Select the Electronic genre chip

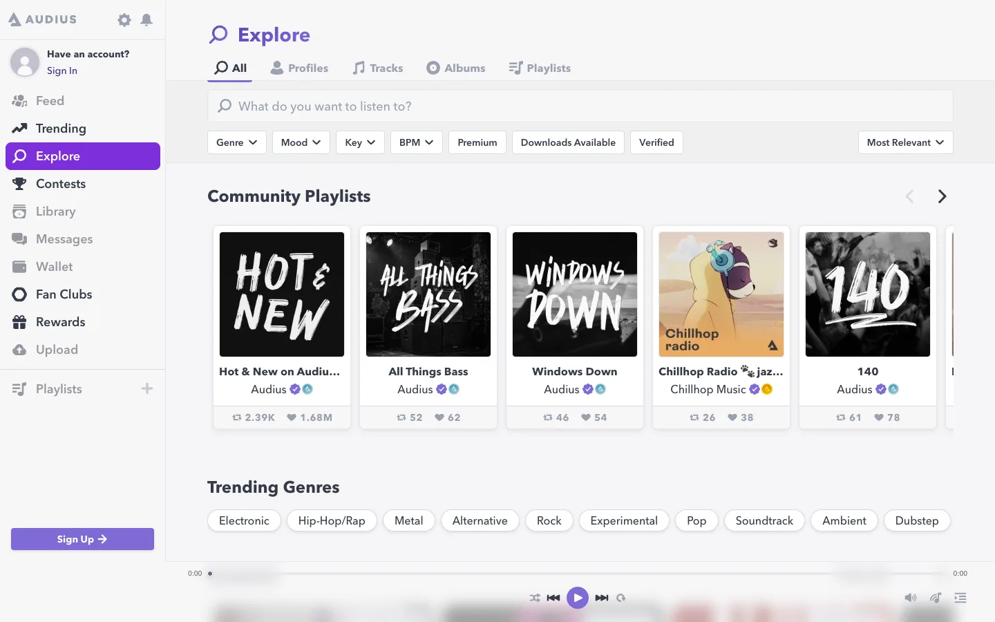coord(244,520)
